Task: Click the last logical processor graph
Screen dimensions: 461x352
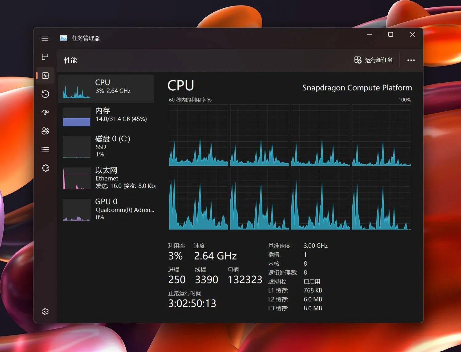Action: click(x=381, y=199)
